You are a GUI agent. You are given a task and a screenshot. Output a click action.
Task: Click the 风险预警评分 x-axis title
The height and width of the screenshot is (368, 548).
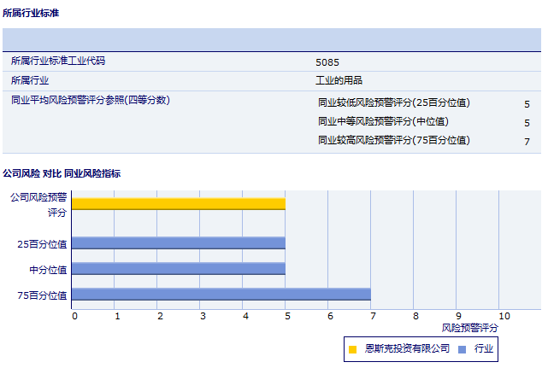point(469,328)
